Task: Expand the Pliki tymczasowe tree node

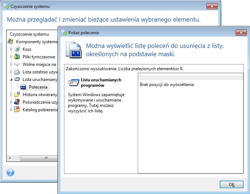Action: (x=11, y=57)
